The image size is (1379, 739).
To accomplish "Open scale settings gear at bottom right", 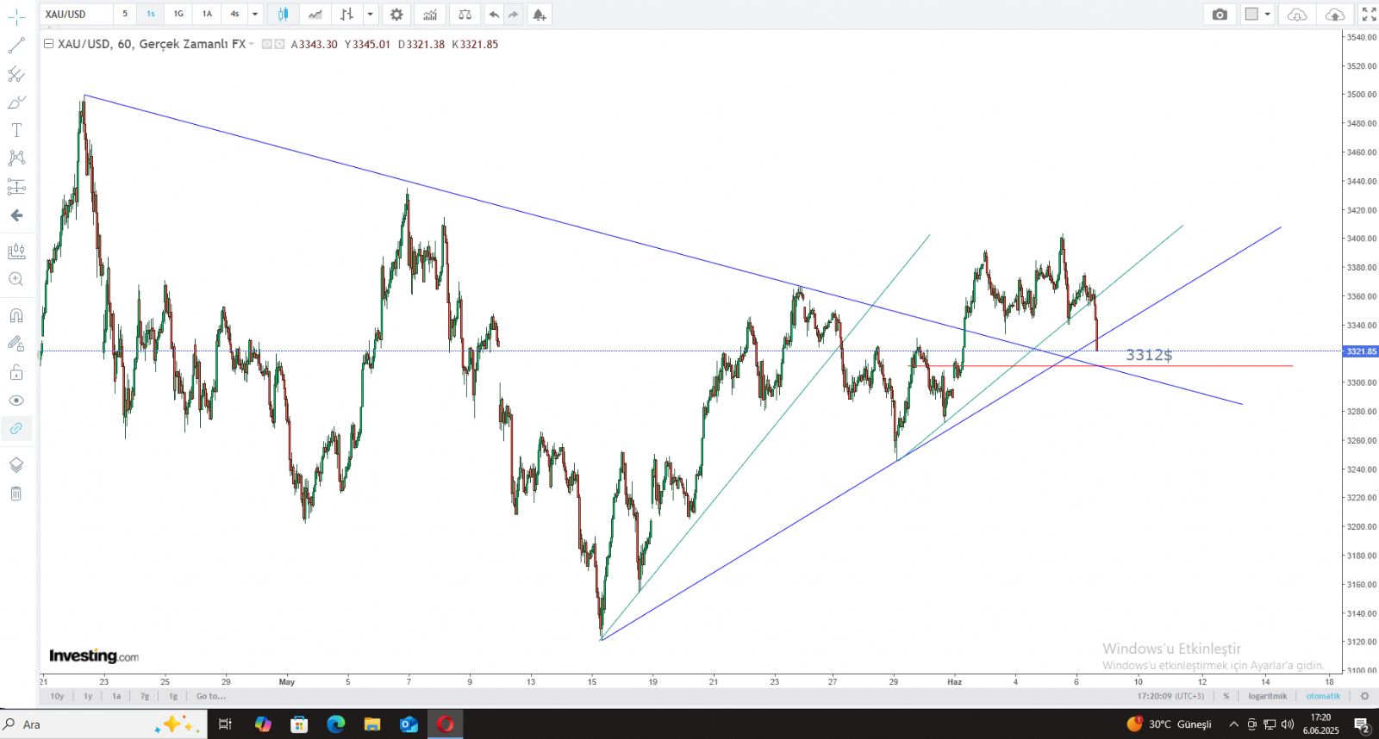I will (1364, 696).
